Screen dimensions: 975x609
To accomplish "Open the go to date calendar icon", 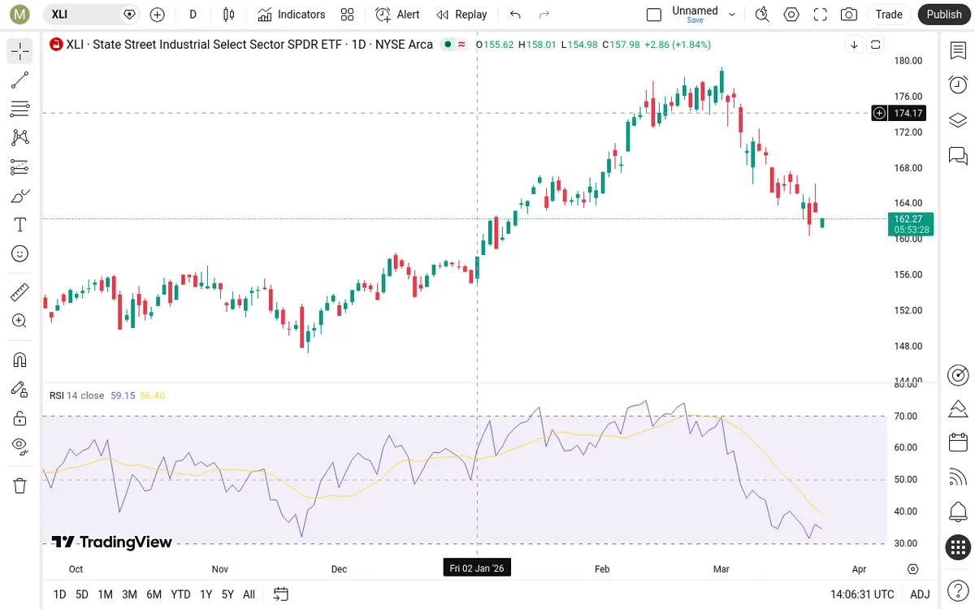I will click(x=280, y=594).
